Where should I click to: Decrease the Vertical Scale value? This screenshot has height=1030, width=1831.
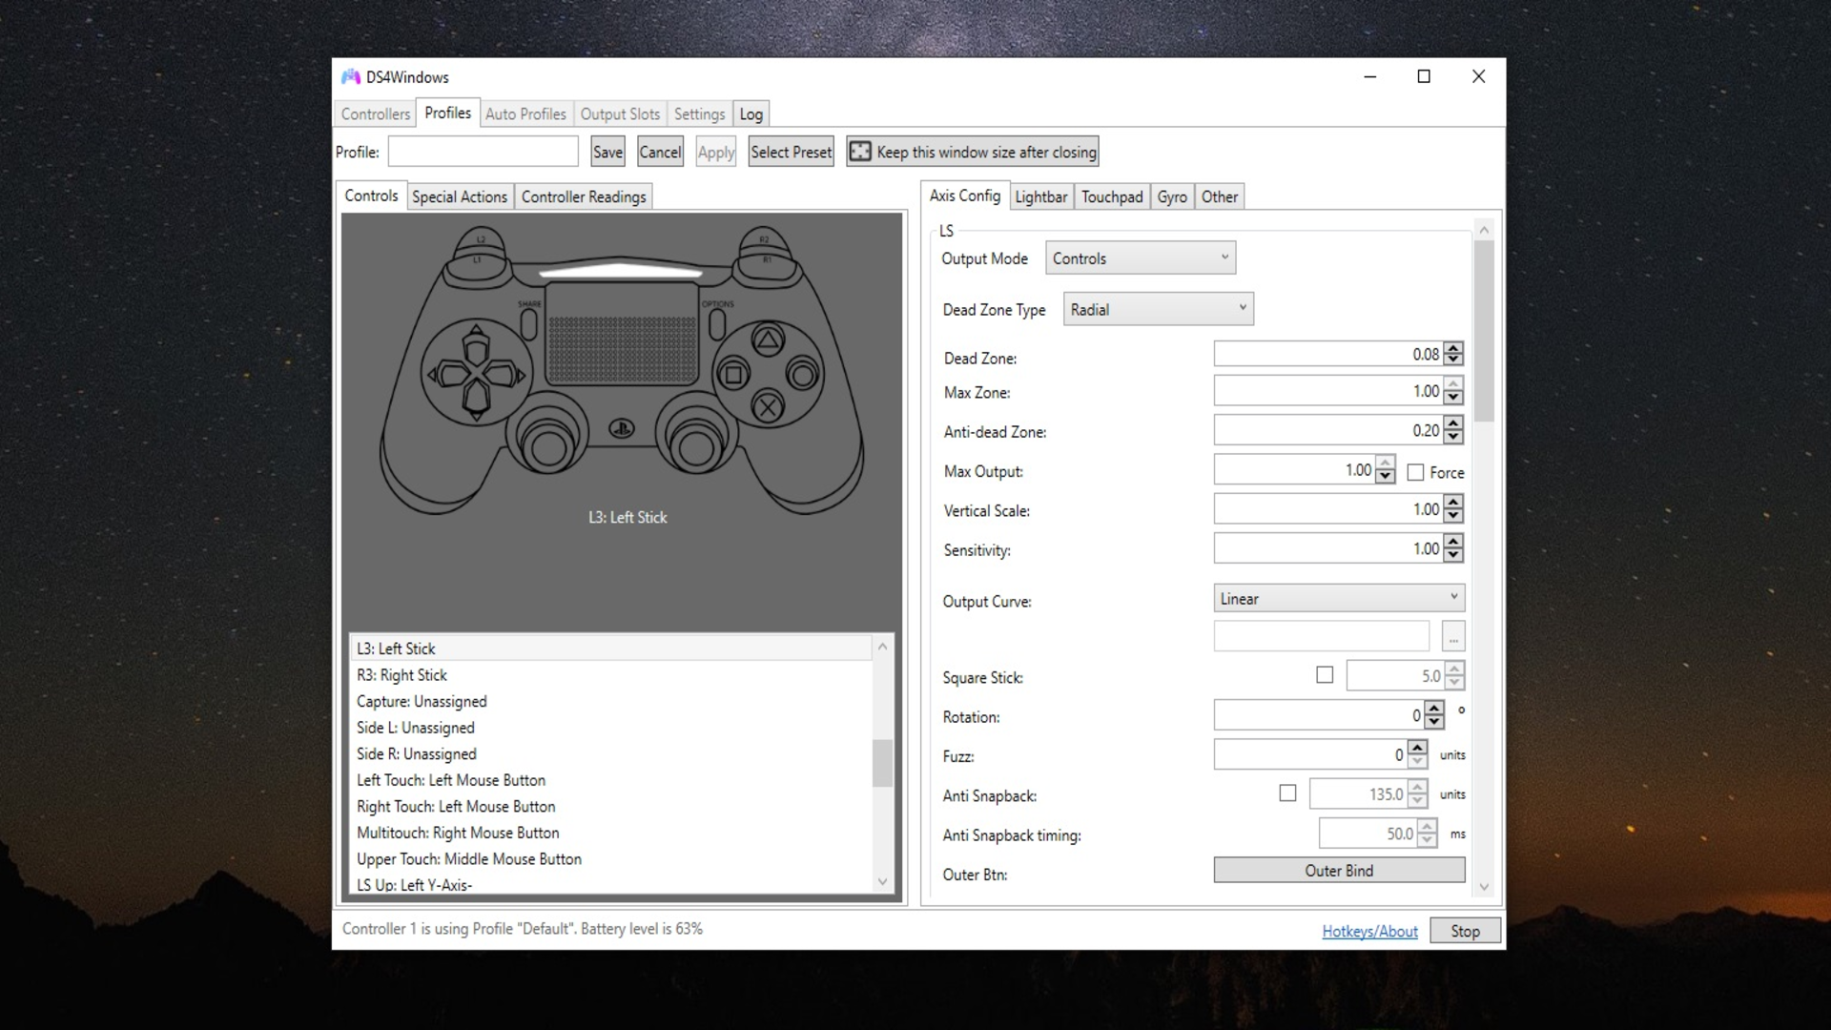click(x=1453, y=515)
